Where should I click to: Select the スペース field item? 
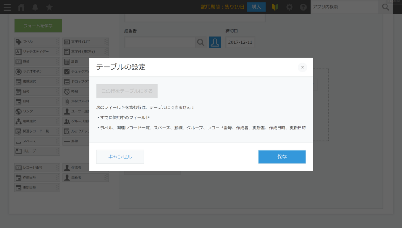click(37, 141)
